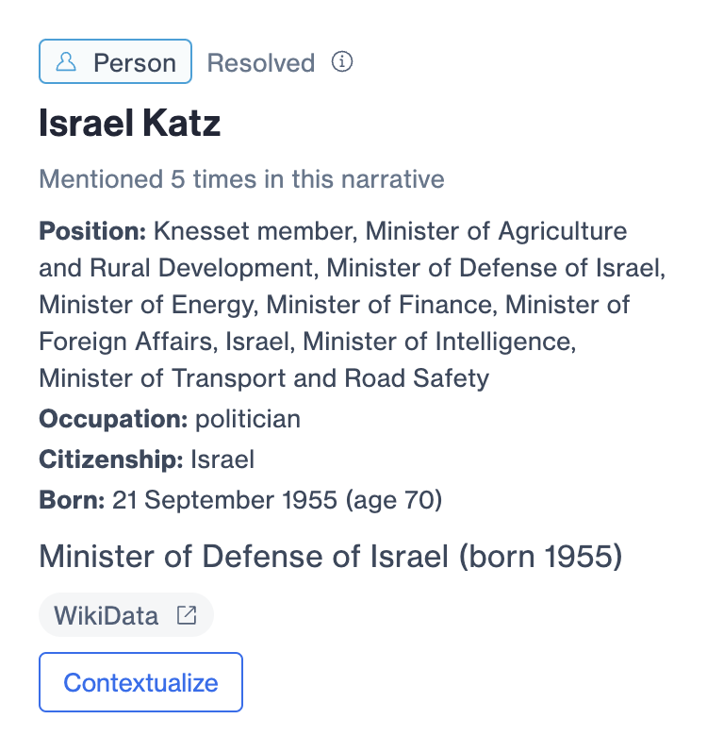Click the bold Born label
This screenshot has height=752, width=707.
point(72,500)
